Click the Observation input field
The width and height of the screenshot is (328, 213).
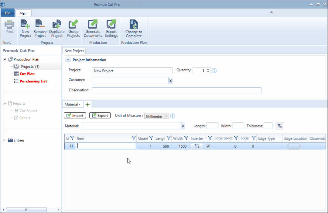click(x=177, y=91)
